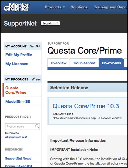128x168 pixels.
Task: Browse All products A-Z
Action: [x=16, y=137]
